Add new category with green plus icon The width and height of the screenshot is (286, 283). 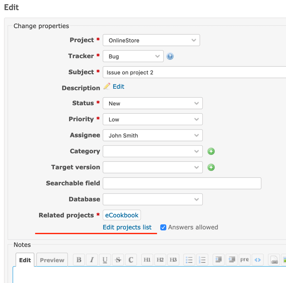211,151
